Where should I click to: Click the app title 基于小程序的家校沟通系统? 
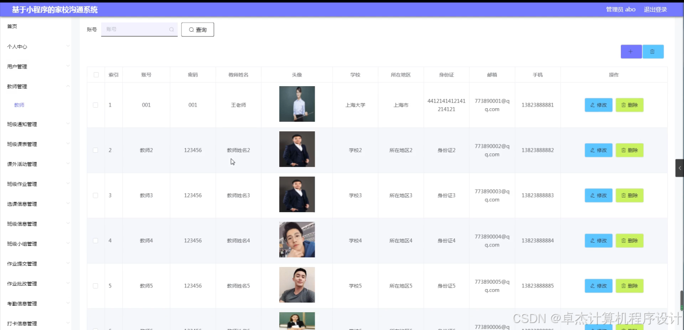pos(54,10)
